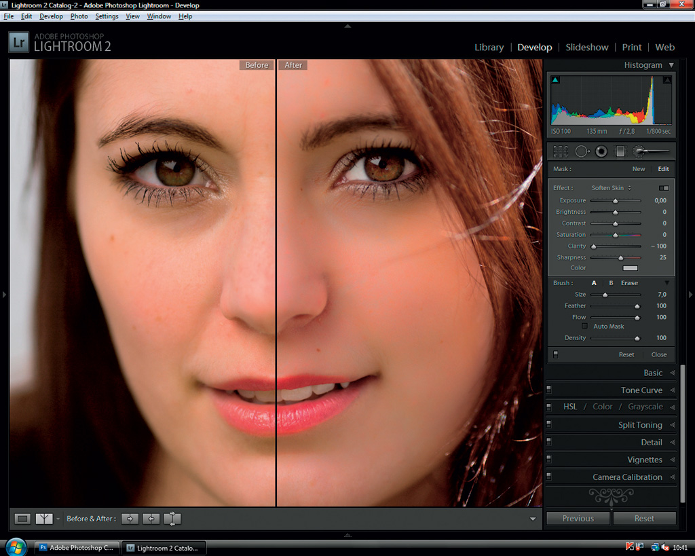Open the Photo menu

click(x=79, y=16)
